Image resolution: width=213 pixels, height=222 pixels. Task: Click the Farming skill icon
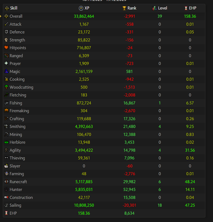click(6, 174)
